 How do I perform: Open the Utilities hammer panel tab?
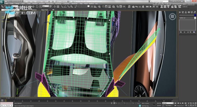click(x=195, y=12)
